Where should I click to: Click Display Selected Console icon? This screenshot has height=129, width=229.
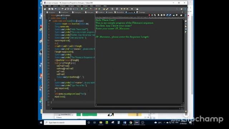176,15
